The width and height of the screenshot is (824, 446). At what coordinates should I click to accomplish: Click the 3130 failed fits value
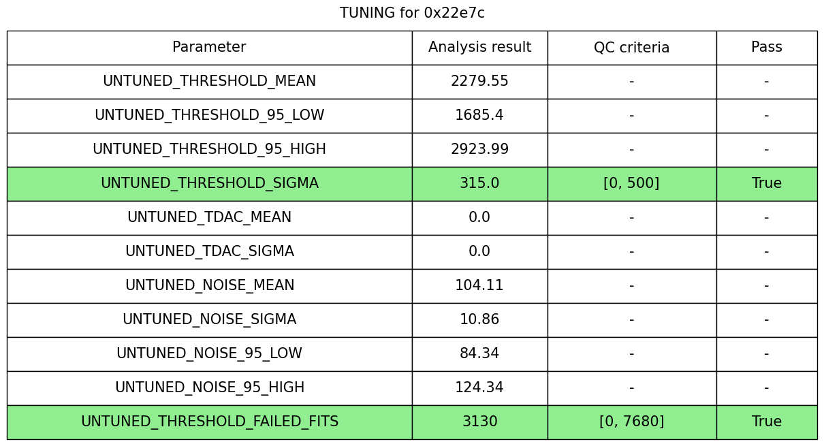(479, 422)
